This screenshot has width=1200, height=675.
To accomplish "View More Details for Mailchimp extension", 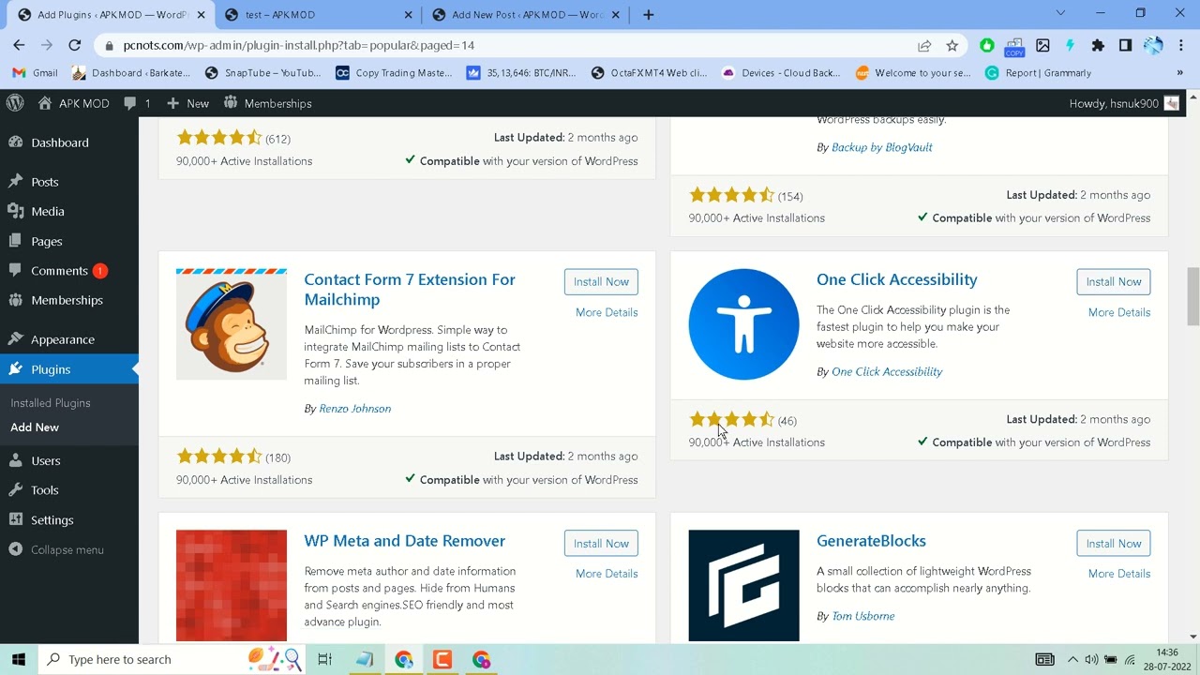I will pos(607,312).
